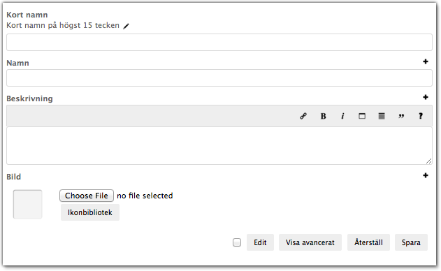Expand the plus next to Beskrivning
Image resolution: width=441 pixels, height=271 pixels.
coord(426,97)
